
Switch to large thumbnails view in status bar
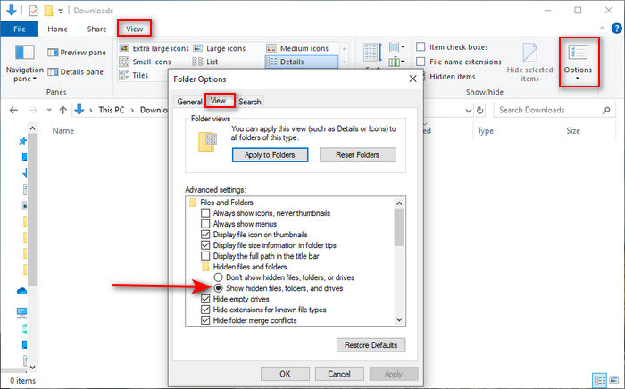click(x=614, y=380)
